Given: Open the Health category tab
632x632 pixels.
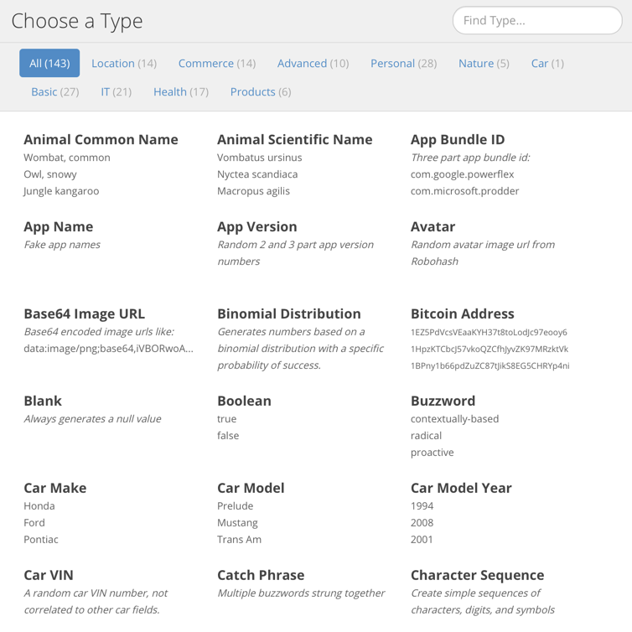Looking at the screenshot, I should tap(181, 92).
